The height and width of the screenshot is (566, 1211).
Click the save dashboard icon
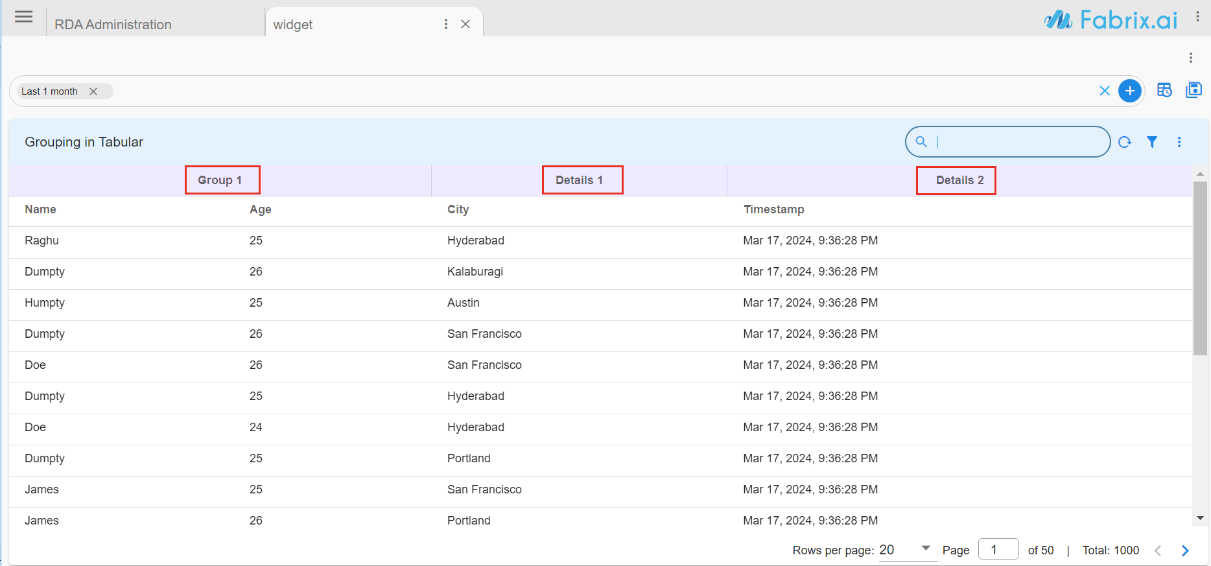1193,90
